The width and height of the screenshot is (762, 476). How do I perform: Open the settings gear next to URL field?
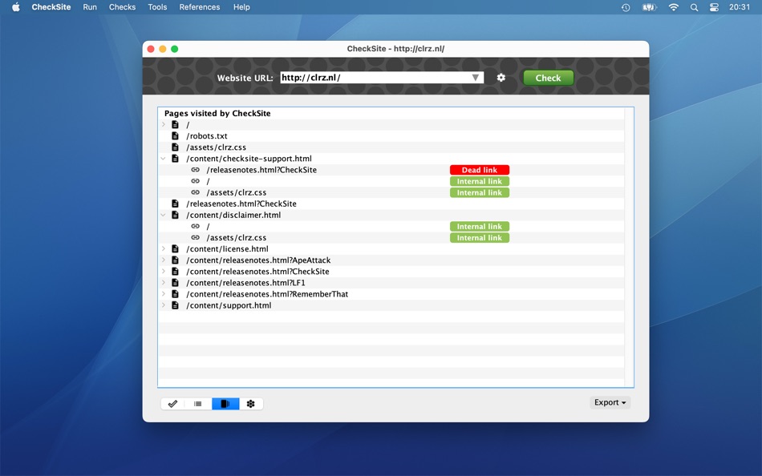point(501,78)
